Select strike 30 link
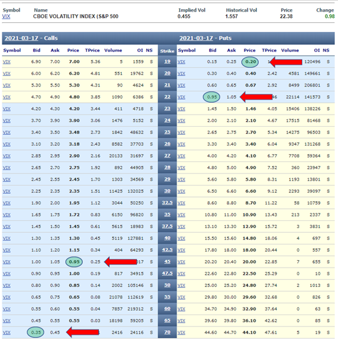Viewport: 338px width, 341px height. 167,191
